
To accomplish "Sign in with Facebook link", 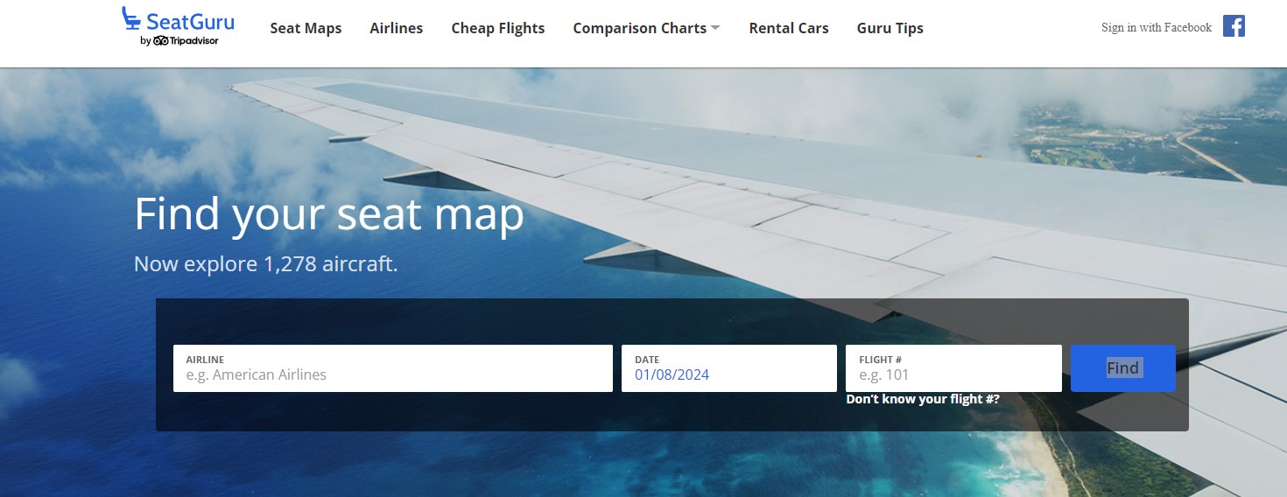I will 1156,27.
